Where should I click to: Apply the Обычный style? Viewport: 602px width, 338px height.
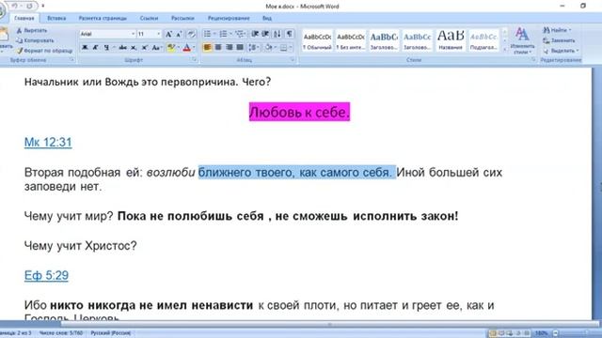click(317, 40)
